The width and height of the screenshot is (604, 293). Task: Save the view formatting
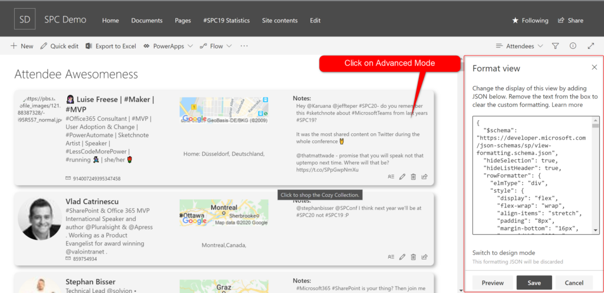534,282
